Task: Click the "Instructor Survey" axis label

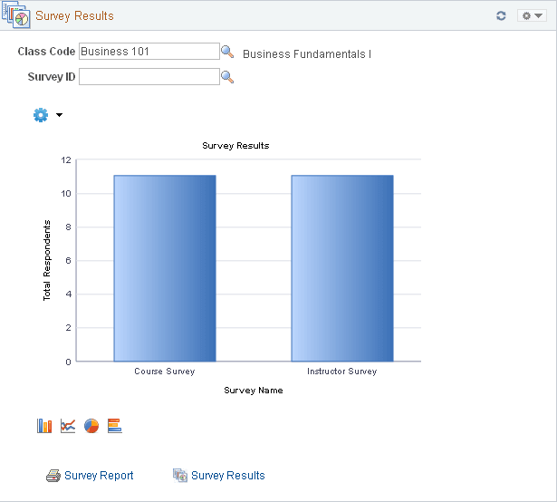Action: pyautogui.click(x=342, y=372)
